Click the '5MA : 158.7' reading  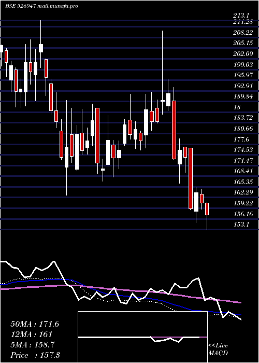click(33, 345)
